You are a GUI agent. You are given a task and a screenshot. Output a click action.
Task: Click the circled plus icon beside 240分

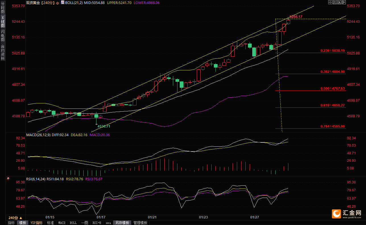pyautogui.click(x=57, y=3)
